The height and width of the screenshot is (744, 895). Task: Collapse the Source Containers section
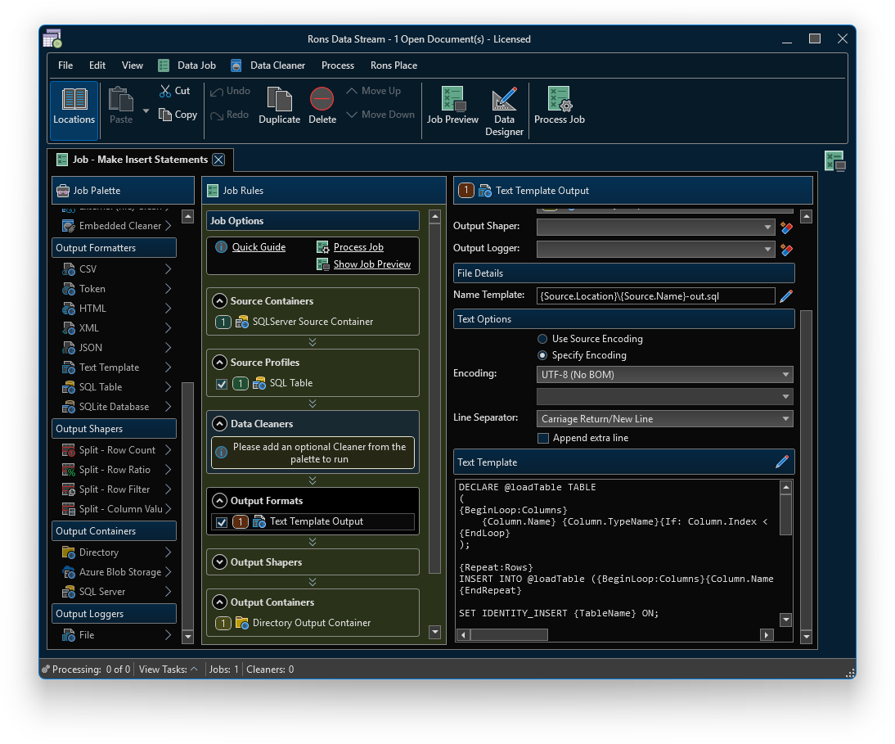click(x=220, y=300)
